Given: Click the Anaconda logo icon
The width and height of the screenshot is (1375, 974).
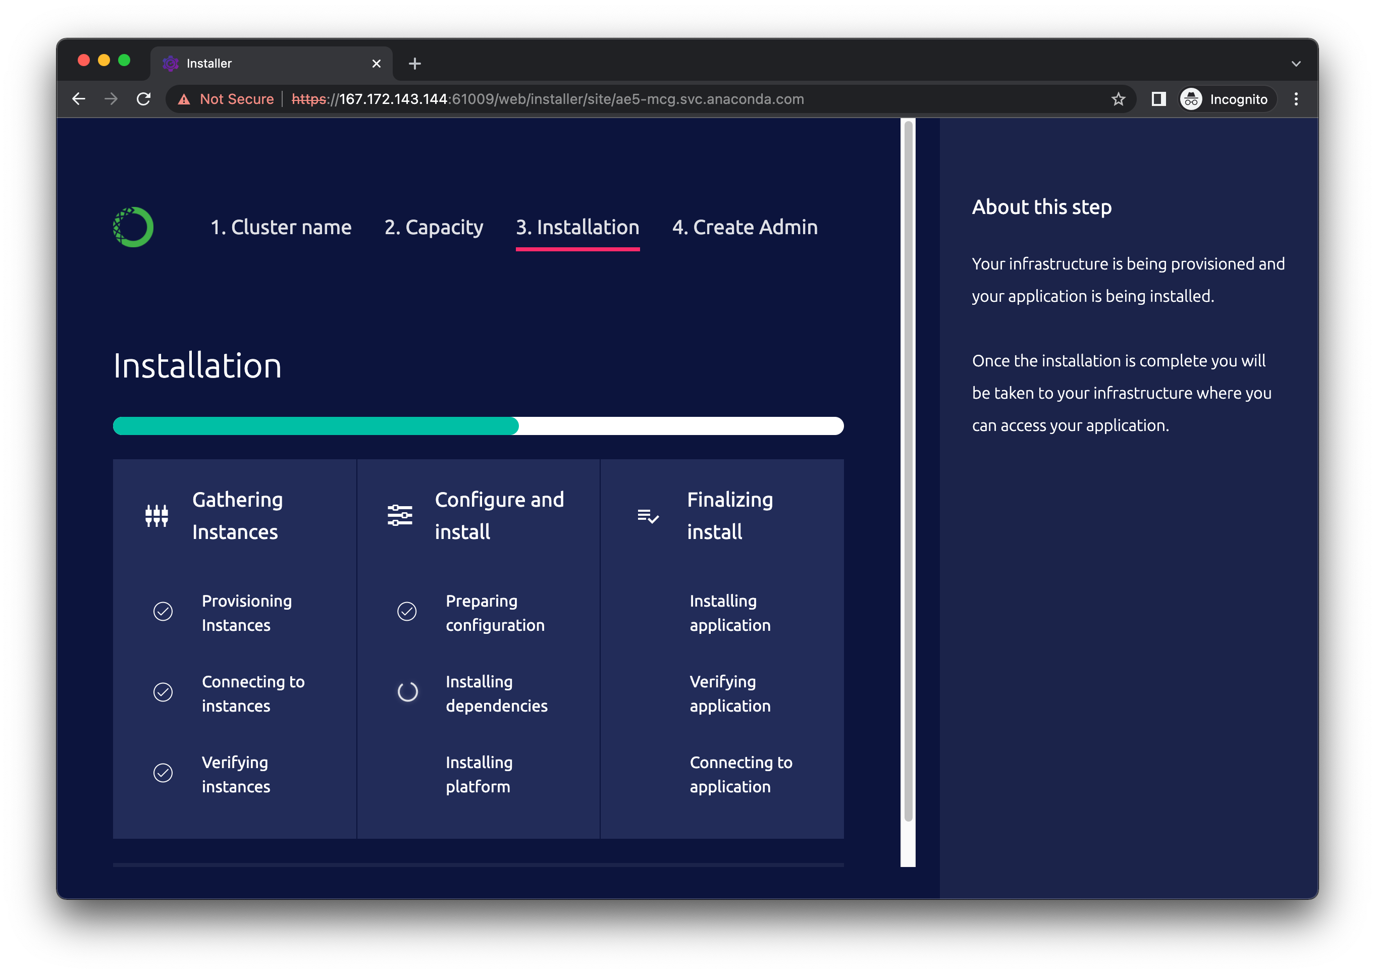Looking at the screenshot, I should pyautogui.click(x=133, y=227).
